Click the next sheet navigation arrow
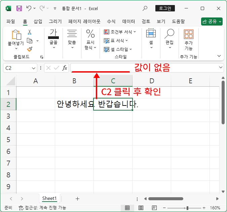The width and height of the screenshot is (227, 212). 22,199
